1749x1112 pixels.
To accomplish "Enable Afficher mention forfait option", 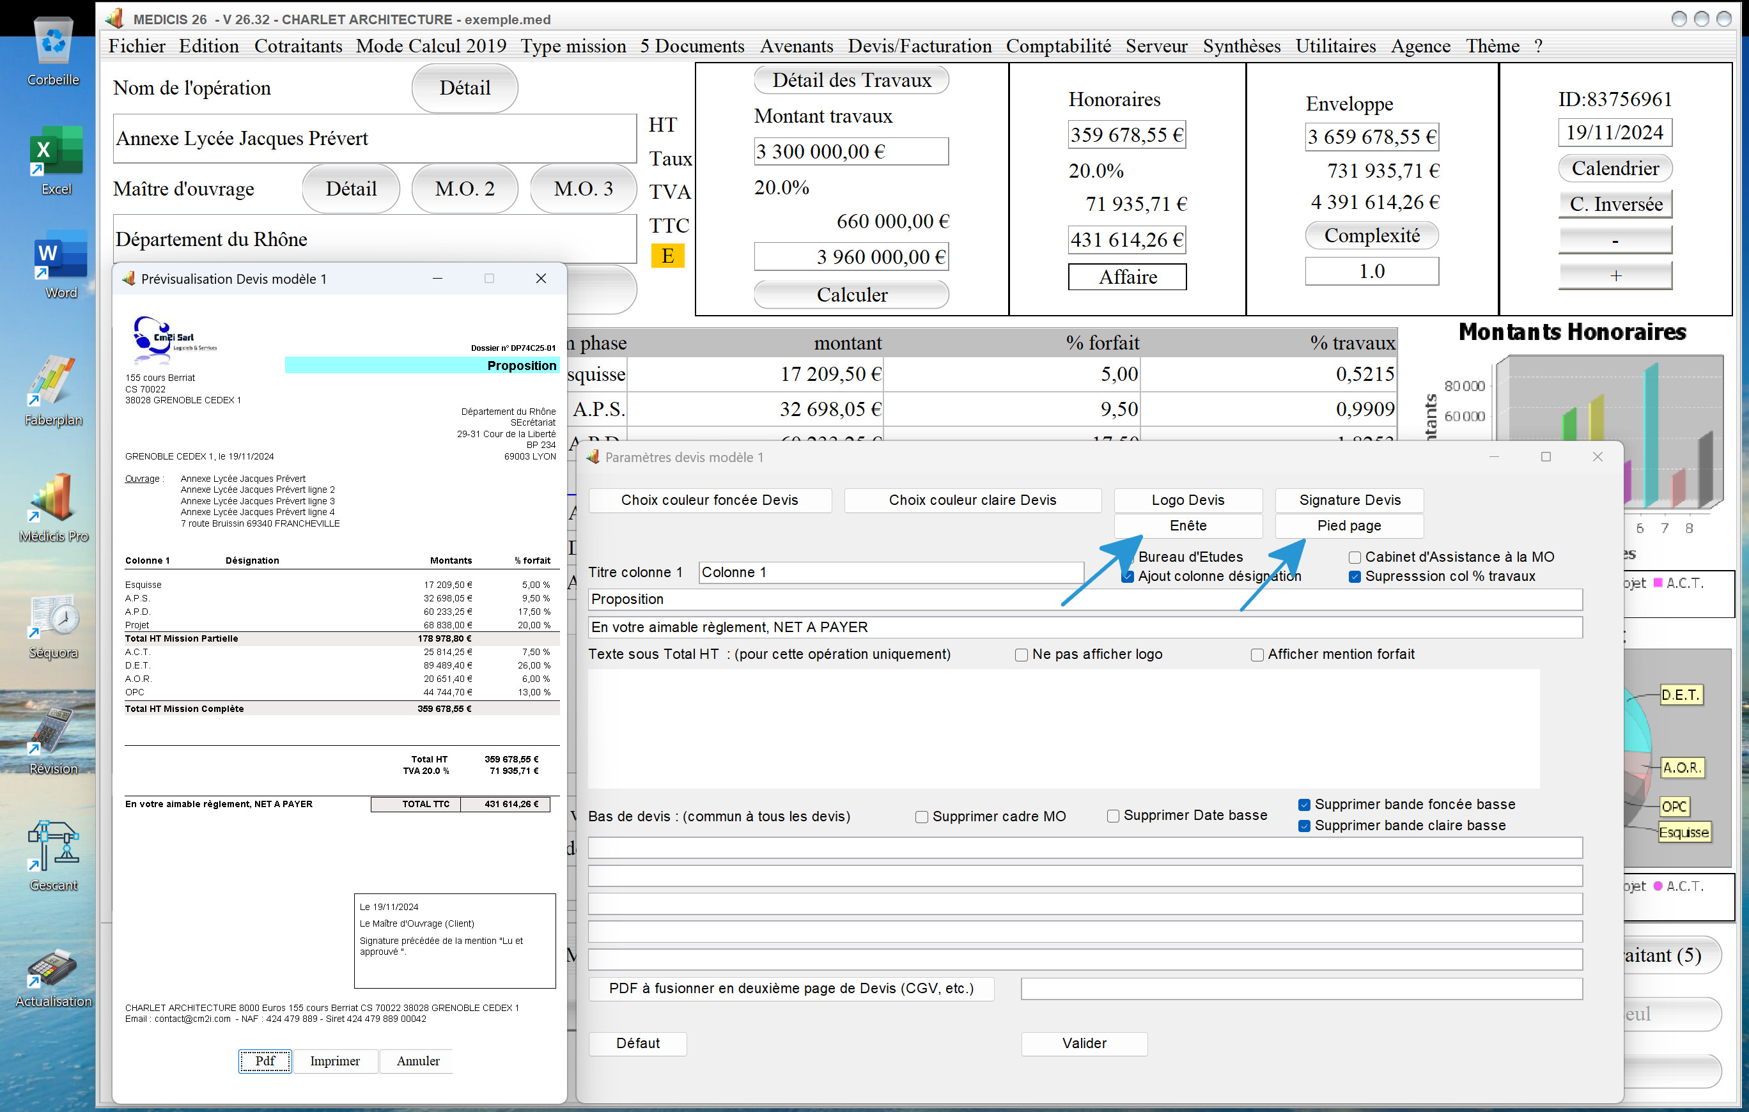I will tap(1257, 655).
